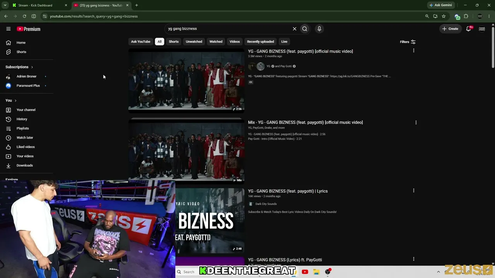495x278 pixels.
Task: Open the Adrien Broner subscription channel
Action: click(x=26, y=76)
